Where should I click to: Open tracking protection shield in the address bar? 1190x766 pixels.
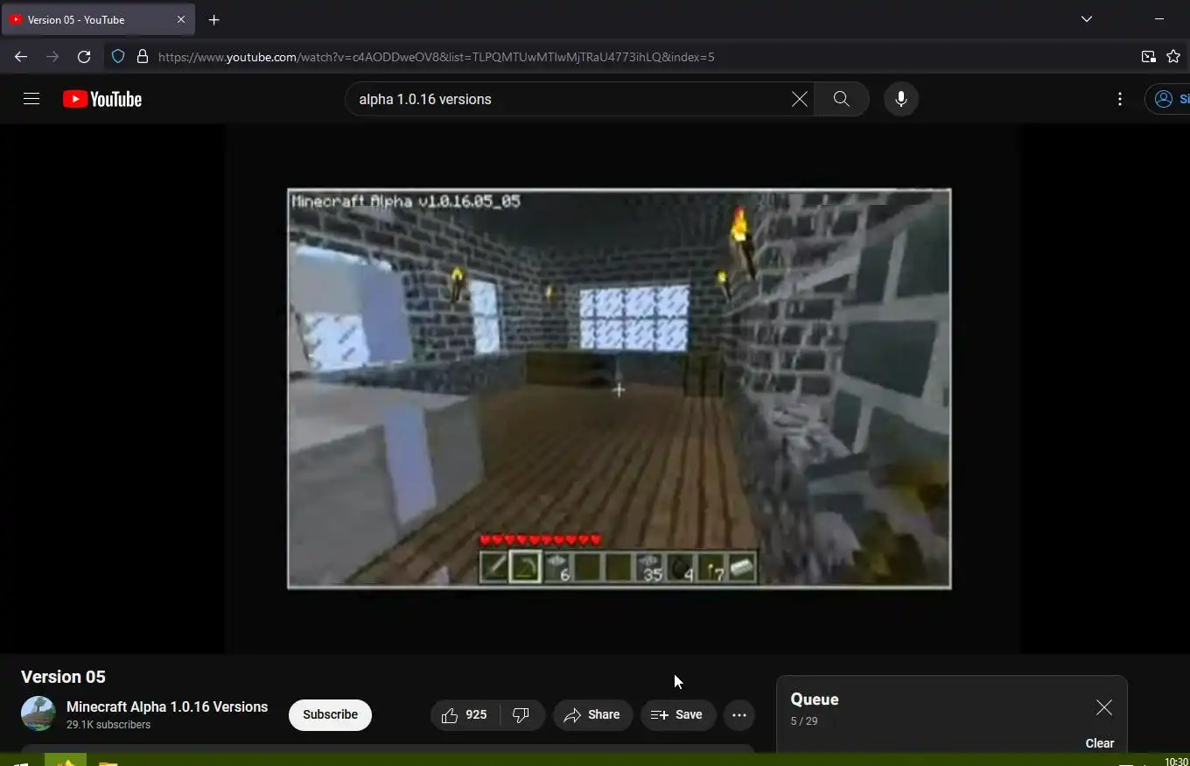[118, 57]
